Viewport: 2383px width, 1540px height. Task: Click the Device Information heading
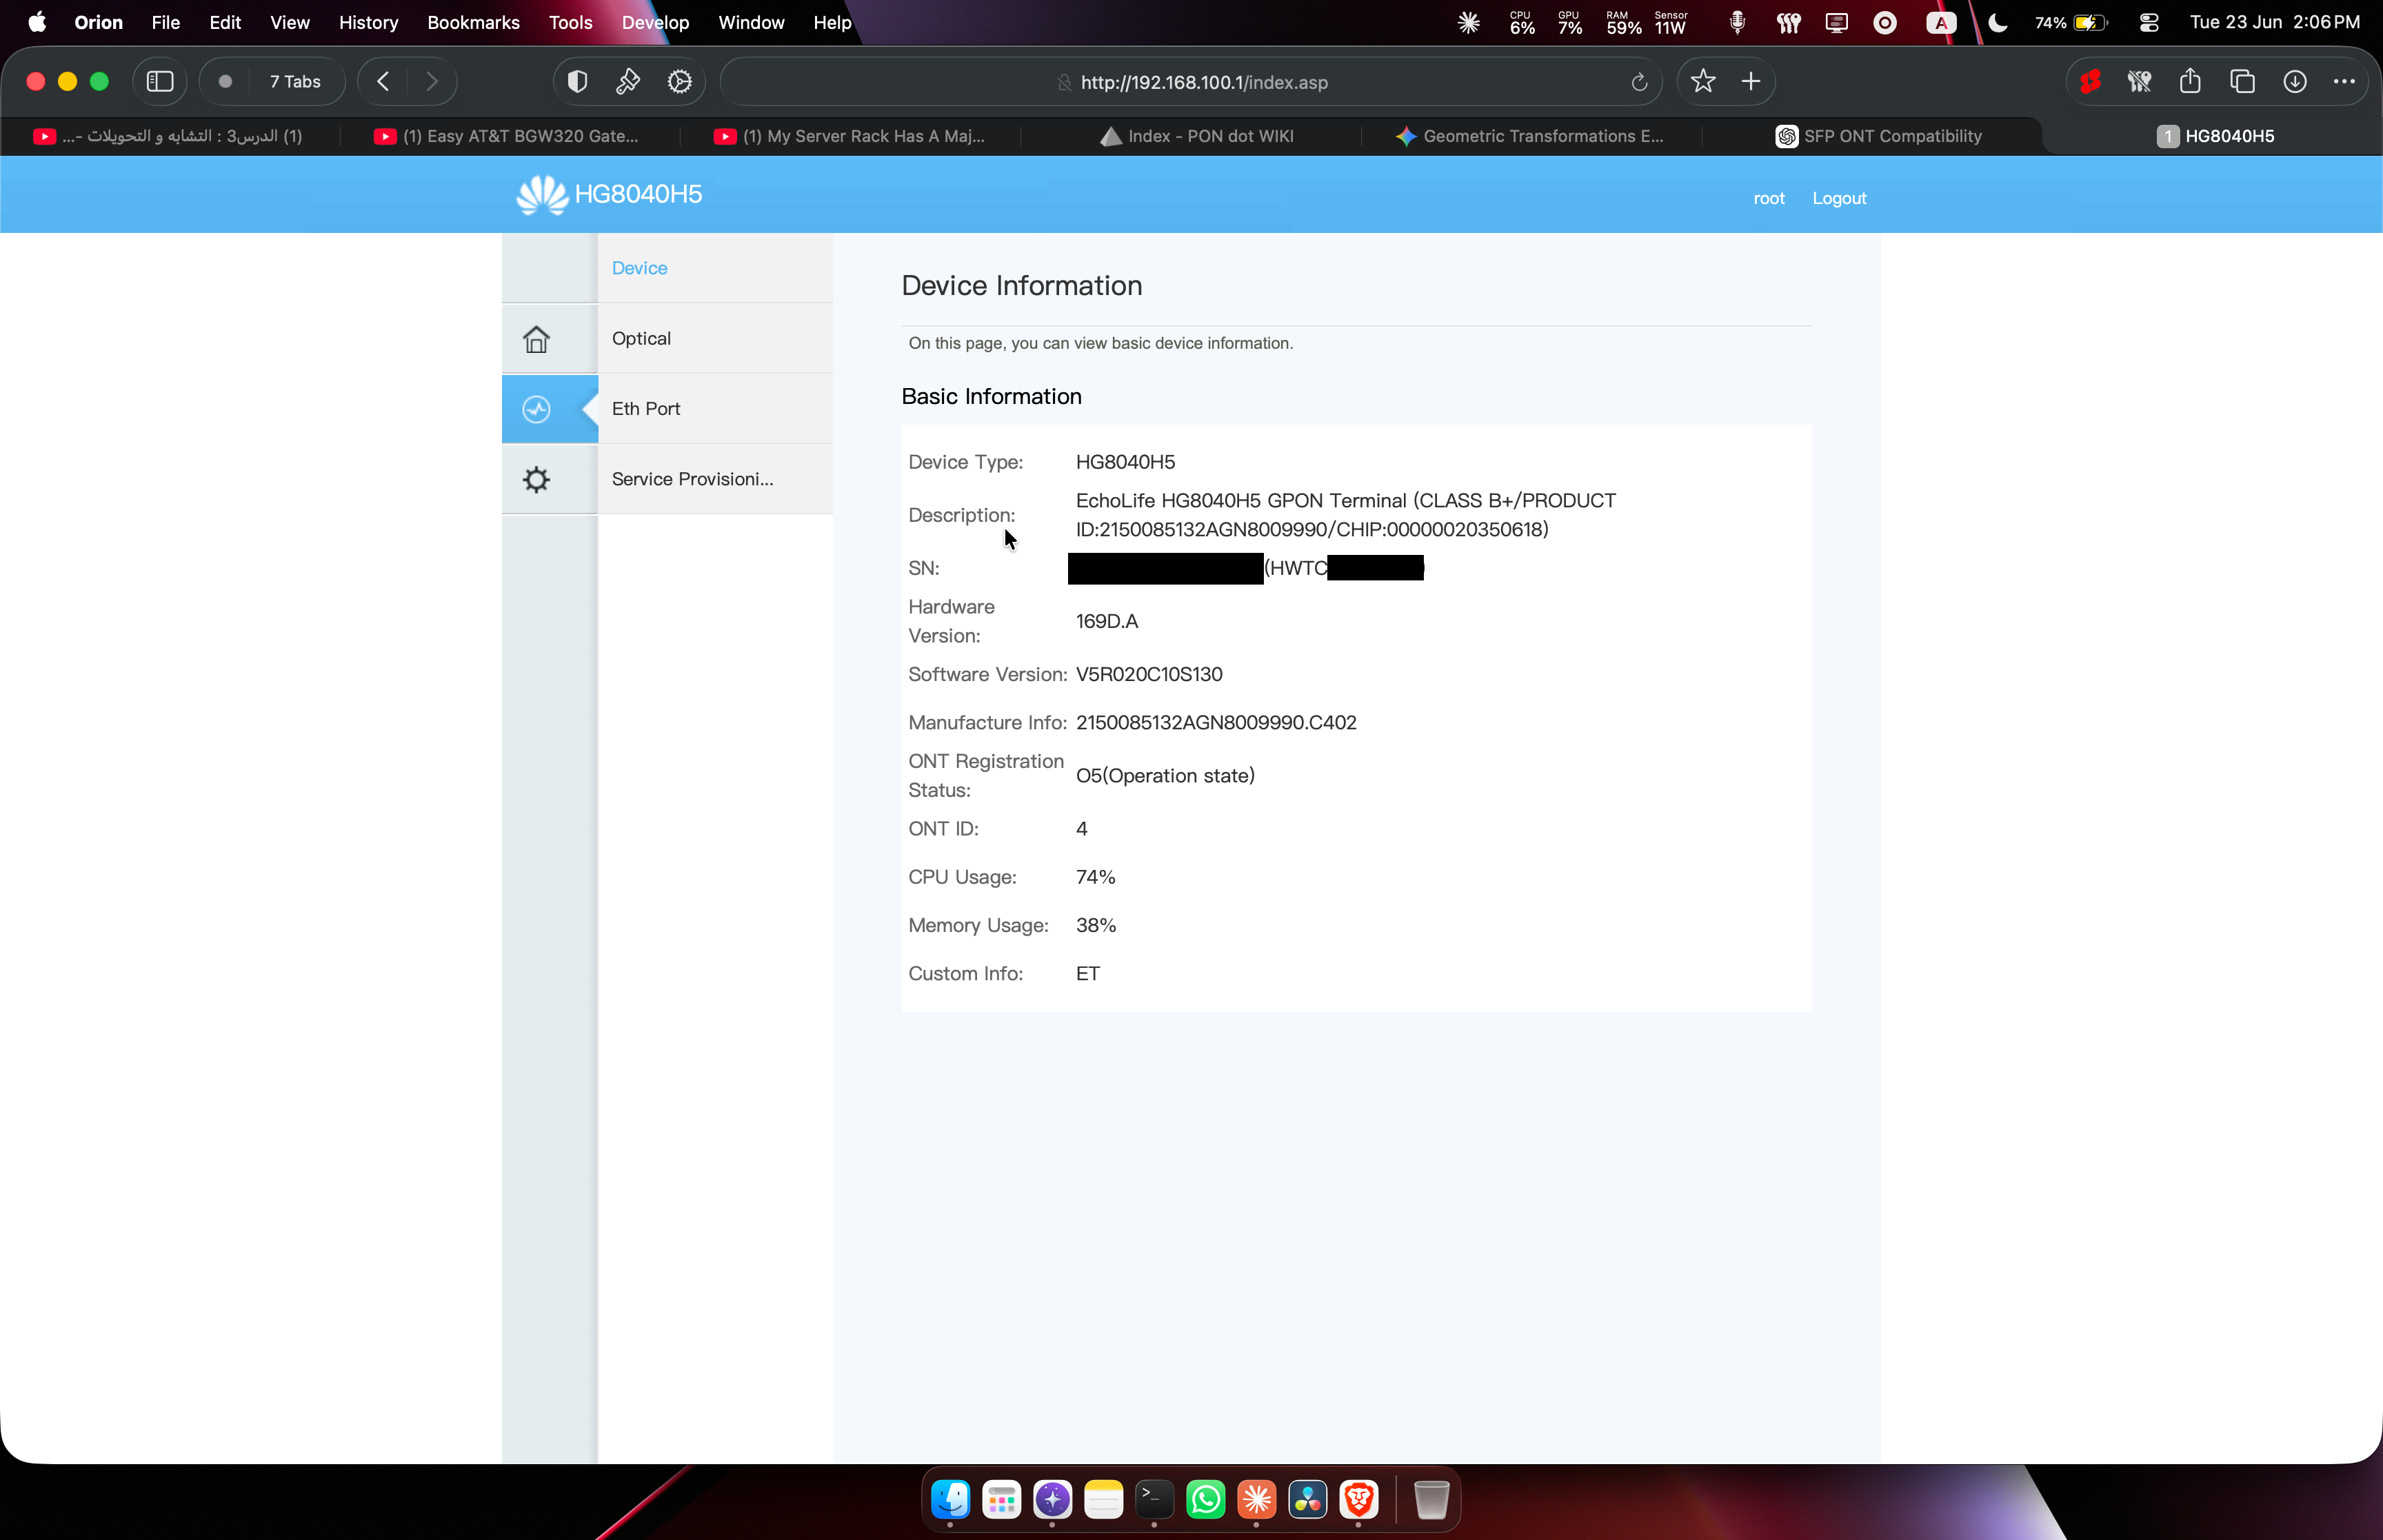[x=1021, y=286]
